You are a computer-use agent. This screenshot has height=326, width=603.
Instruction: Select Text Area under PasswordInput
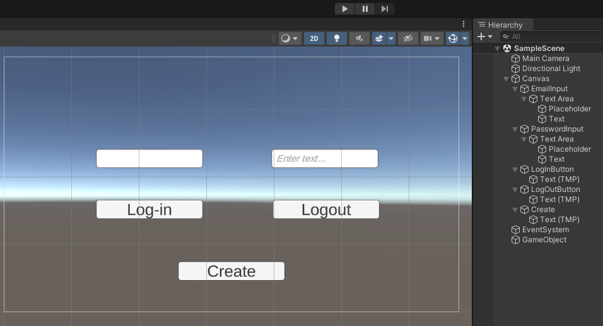click(x=556, y=139)
